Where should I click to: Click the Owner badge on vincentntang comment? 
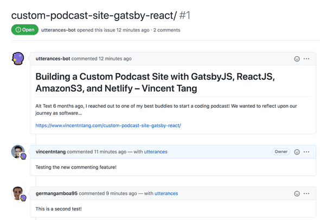point(281,152)
